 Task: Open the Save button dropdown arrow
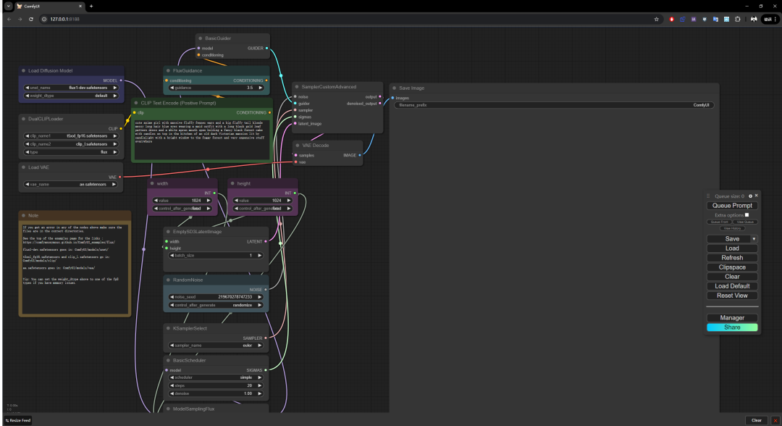(x=754, y=238)
